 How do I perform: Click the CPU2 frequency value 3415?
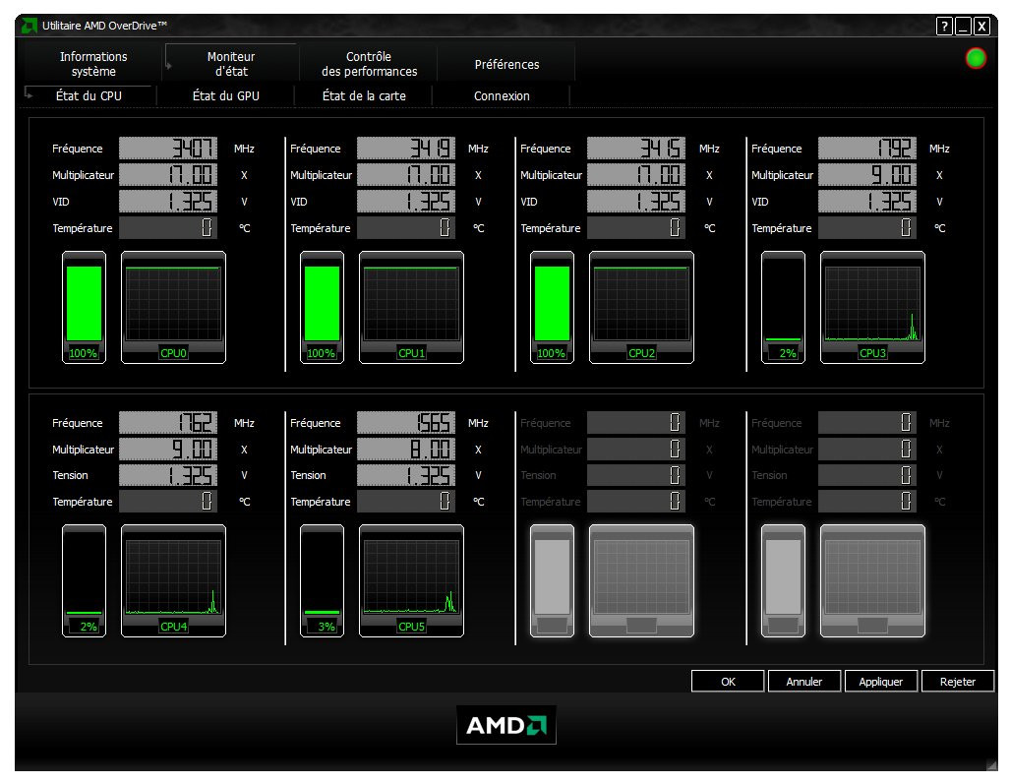636,149
